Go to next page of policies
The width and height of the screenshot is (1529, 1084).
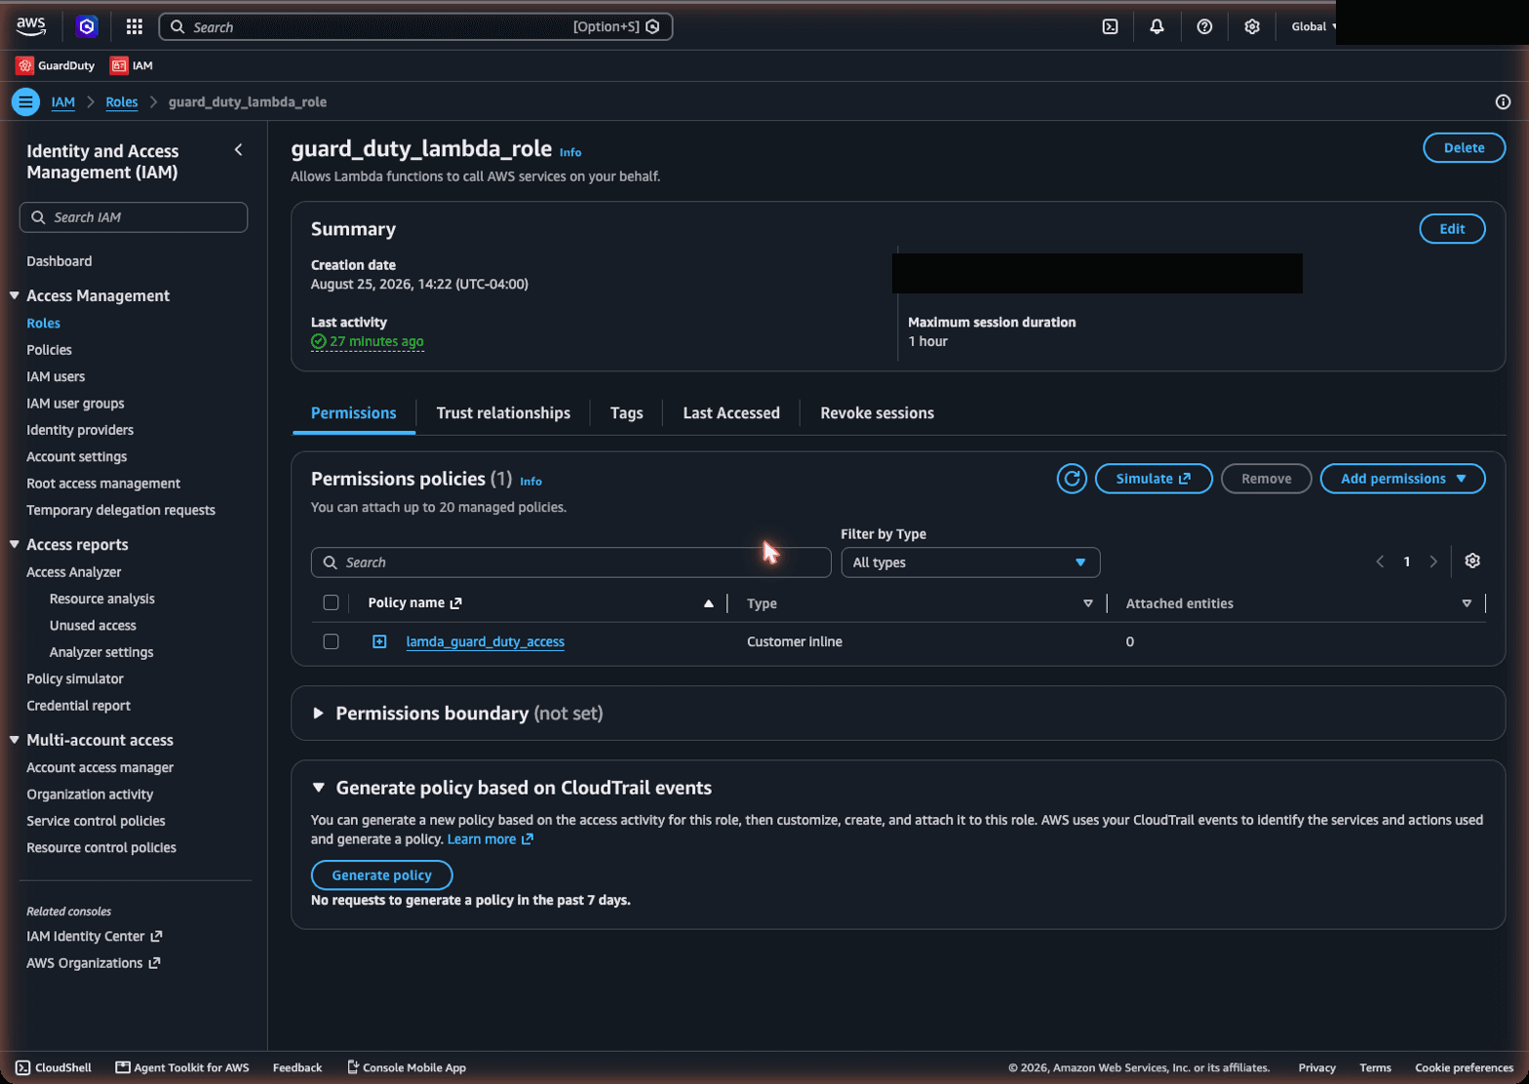coord(1433,561)
